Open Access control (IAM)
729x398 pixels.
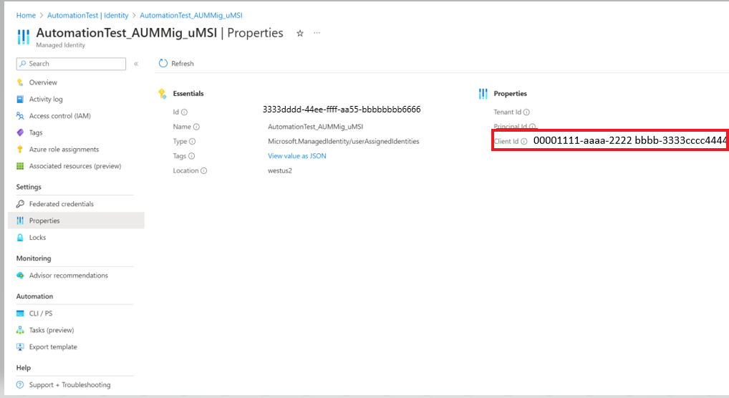(x=60, y=116)
